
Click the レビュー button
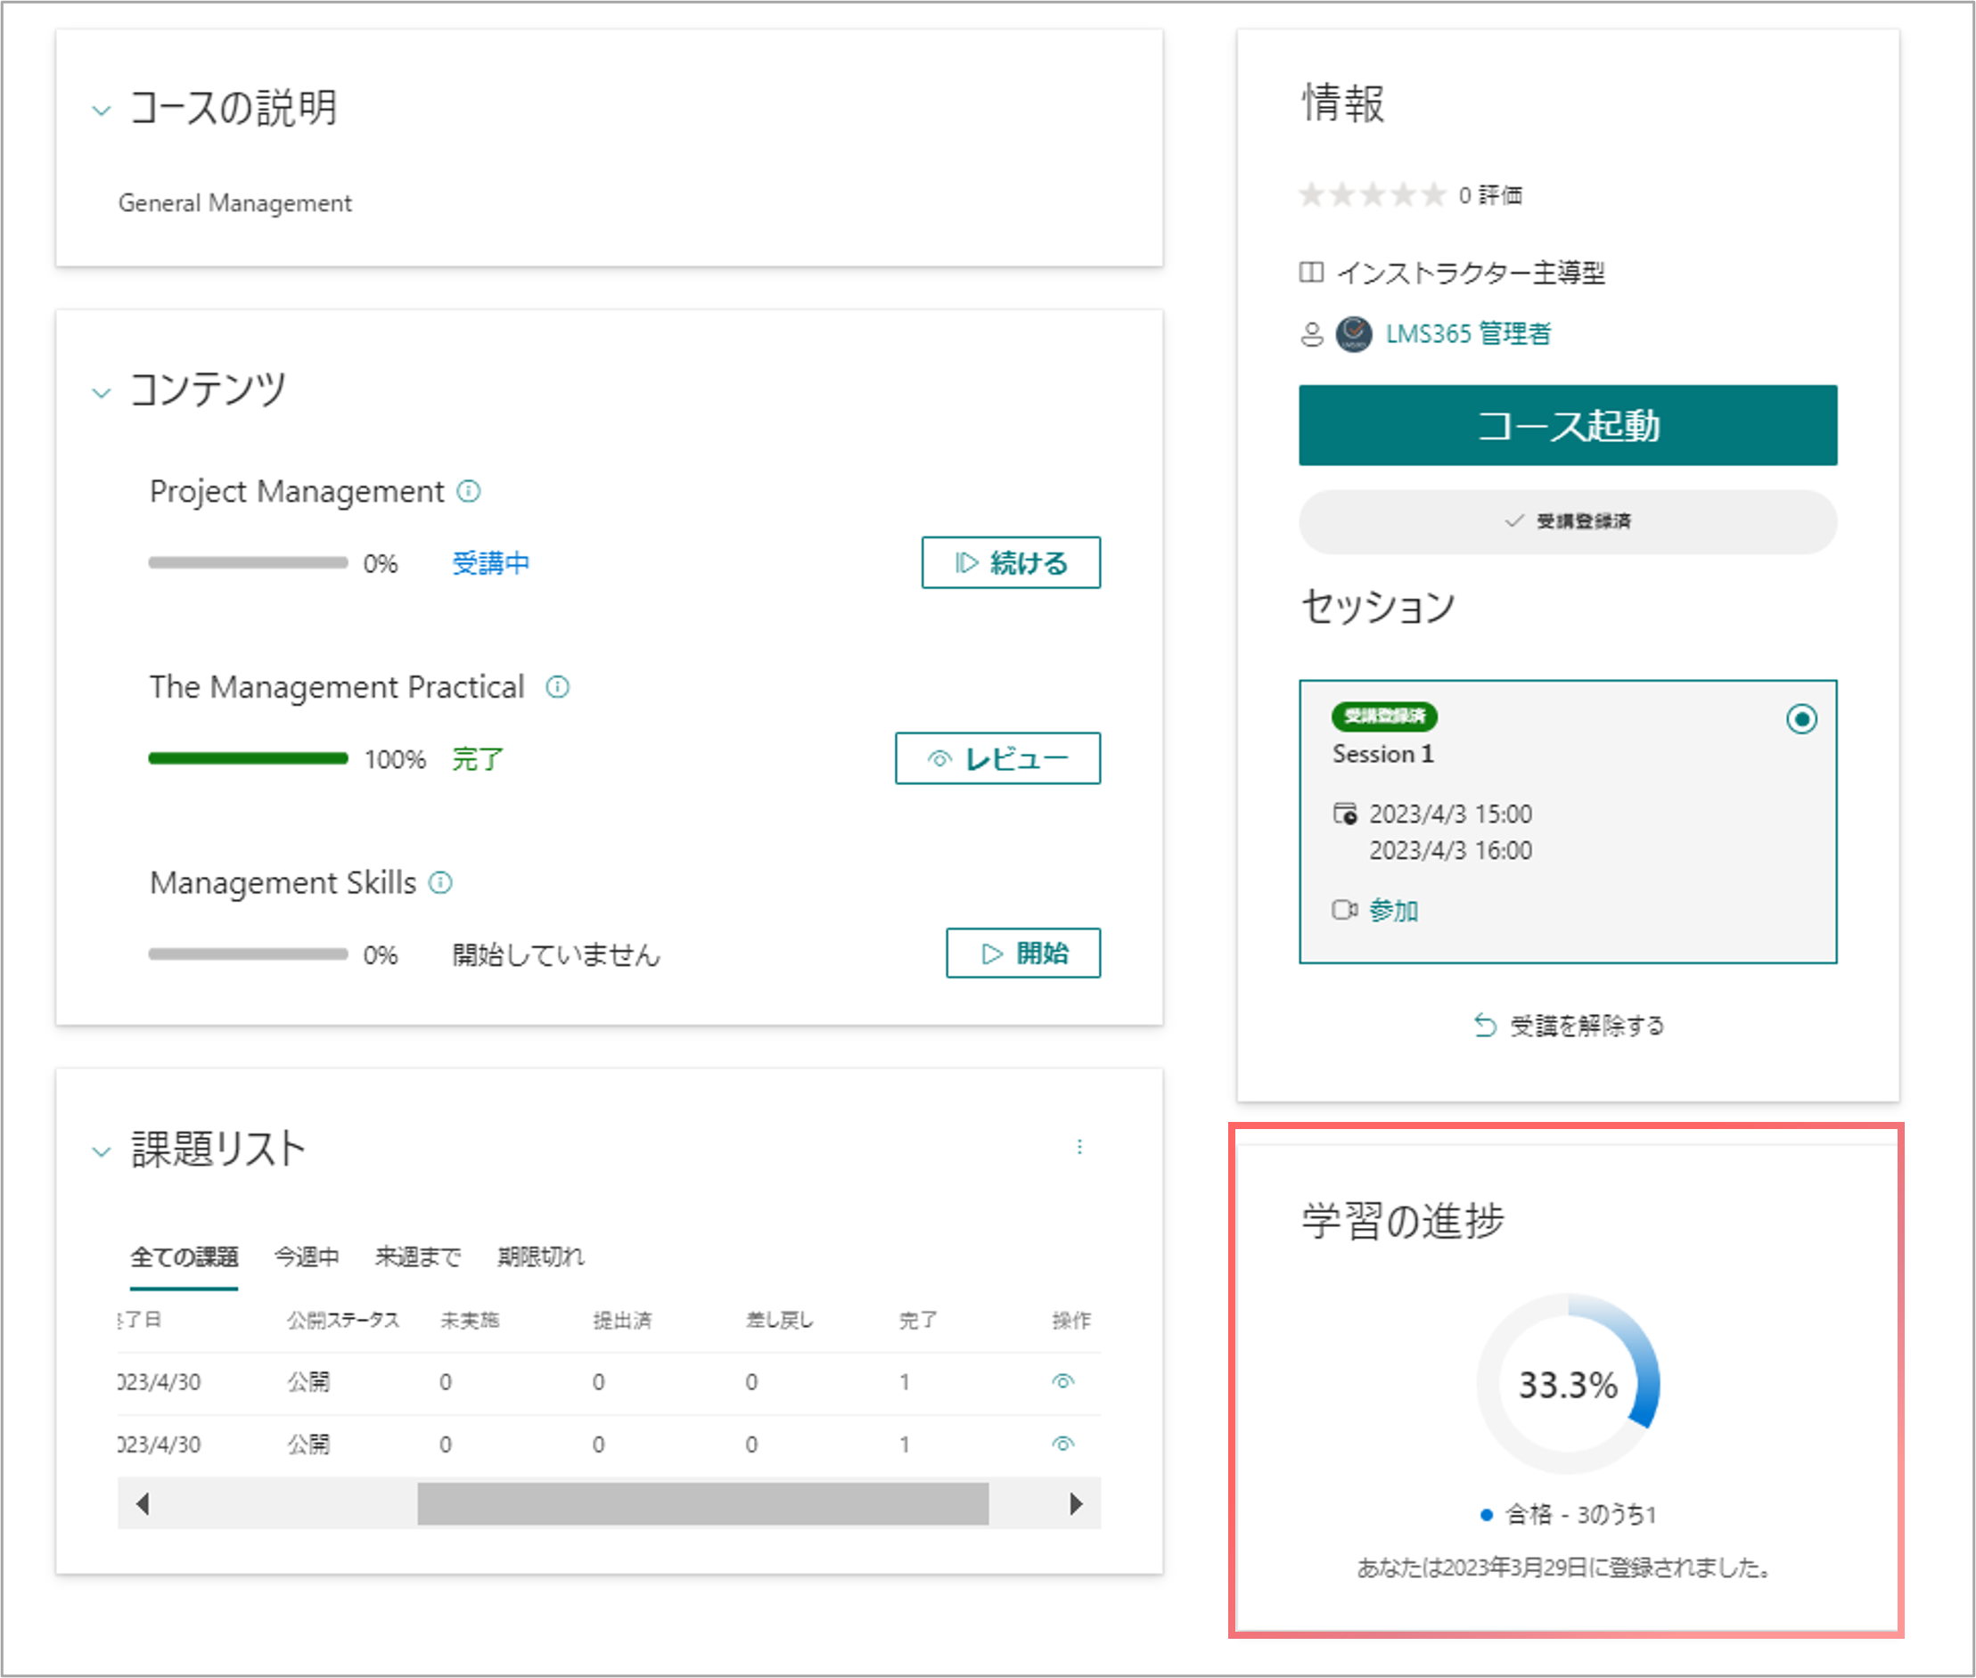pos(997,758)
